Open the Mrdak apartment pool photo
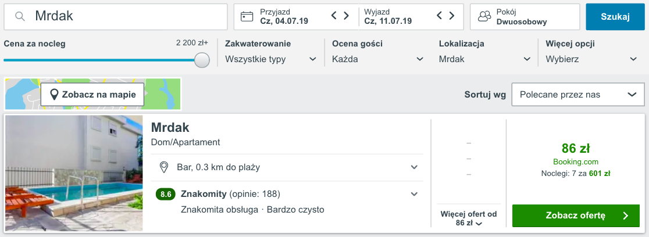Screen dimensions: 649x237 tap(74, 173)
